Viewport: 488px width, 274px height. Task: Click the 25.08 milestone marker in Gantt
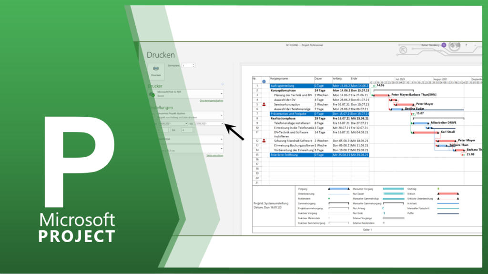click(x=463, y=155)
